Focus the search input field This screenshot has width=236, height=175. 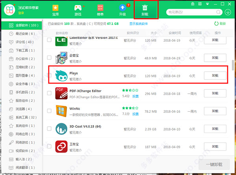pos(192,12)
